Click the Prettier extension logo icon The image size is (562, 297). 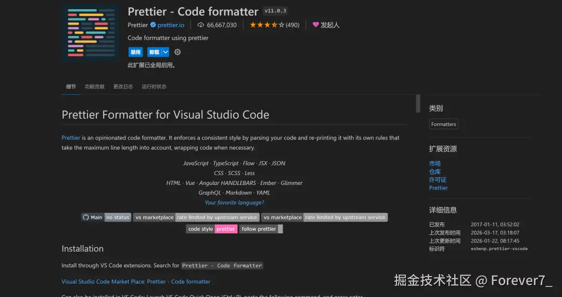pos(91,32)
